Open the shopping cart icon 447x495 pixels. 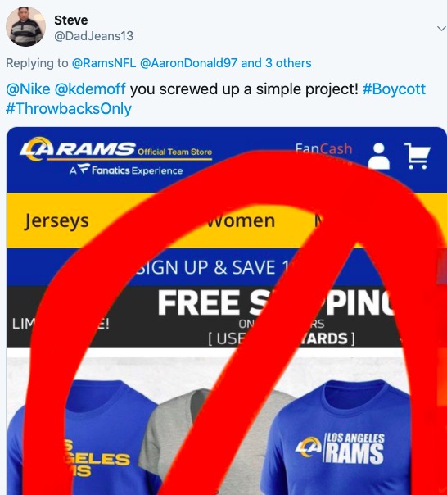418,156
